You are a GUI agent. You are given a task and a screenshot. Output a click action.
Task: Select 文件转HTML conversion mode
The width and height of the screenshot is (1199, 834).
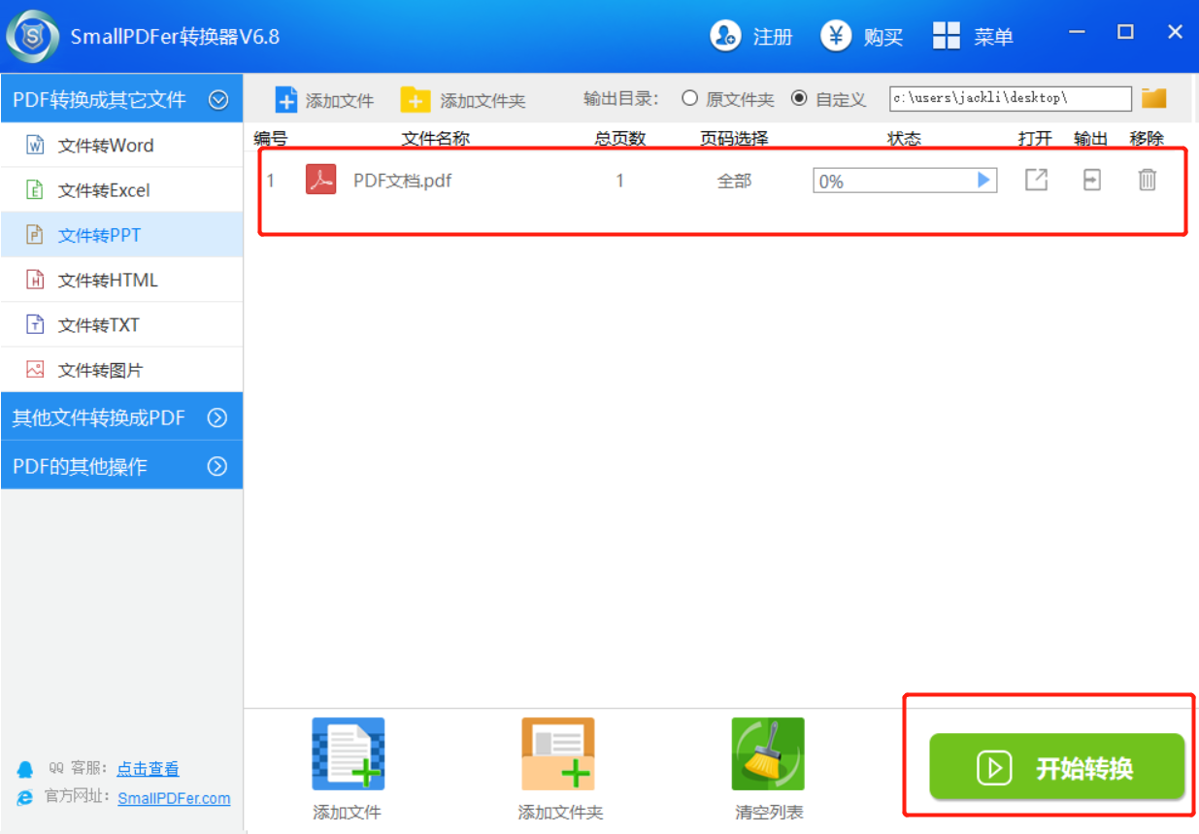(x=121, y=281)
